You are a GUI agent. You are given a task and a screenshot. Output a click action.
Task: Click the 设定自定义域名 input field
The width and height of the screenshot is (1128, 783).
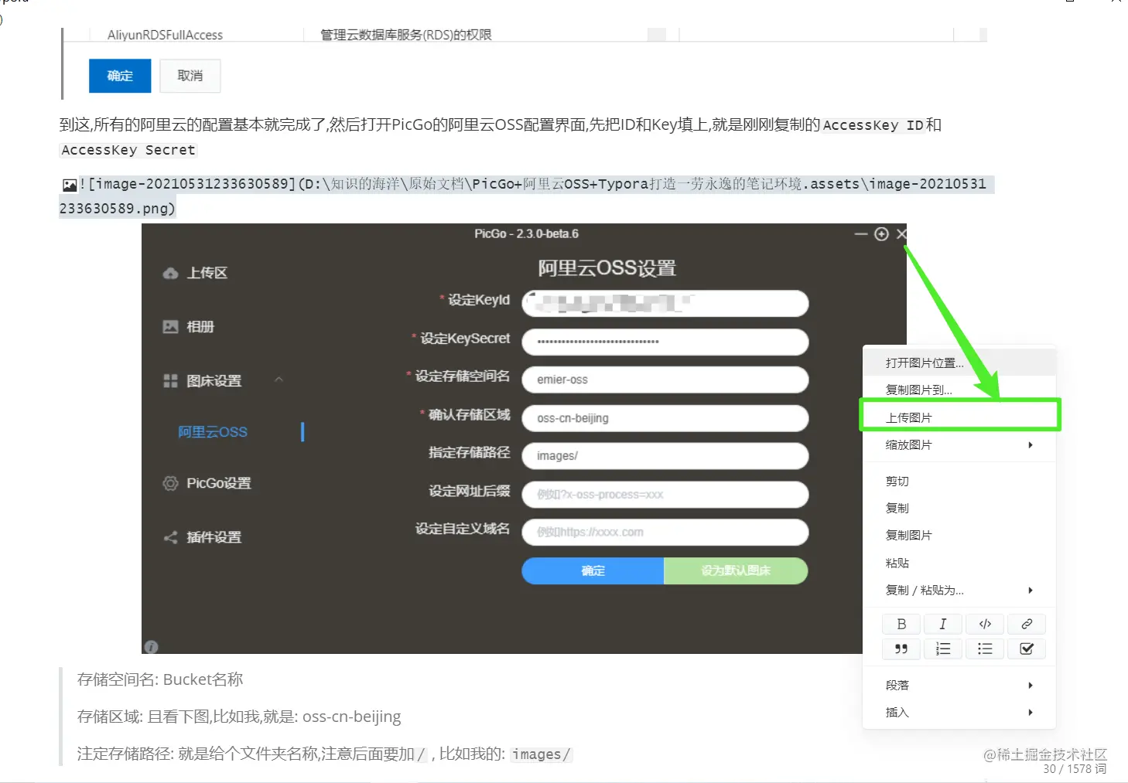click(665, 532)
